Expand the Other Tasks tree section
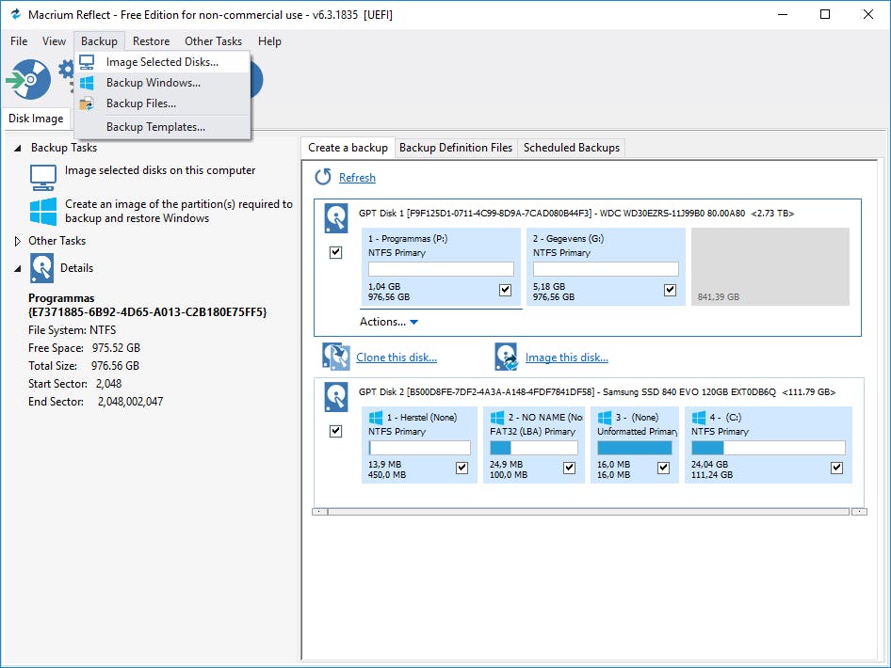The width and height of the screenshot is (891, 668). coord(18,241)
